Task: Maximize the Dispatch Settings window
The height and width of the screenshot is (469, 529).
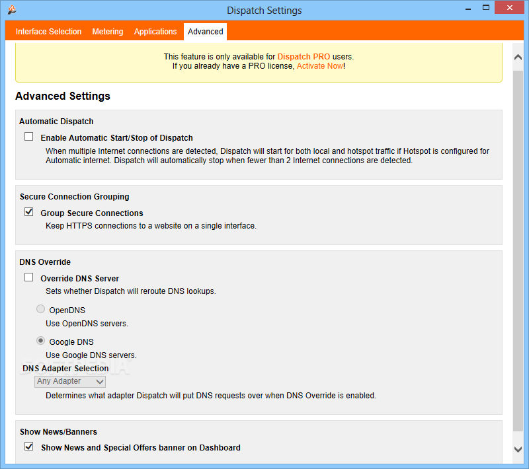Action: (486, 7)
